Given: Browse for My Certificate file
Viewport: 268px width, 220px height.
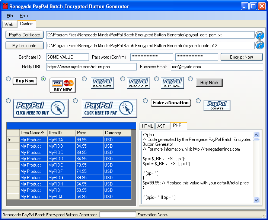Looking at the screenshot, I should click(25, 46).
